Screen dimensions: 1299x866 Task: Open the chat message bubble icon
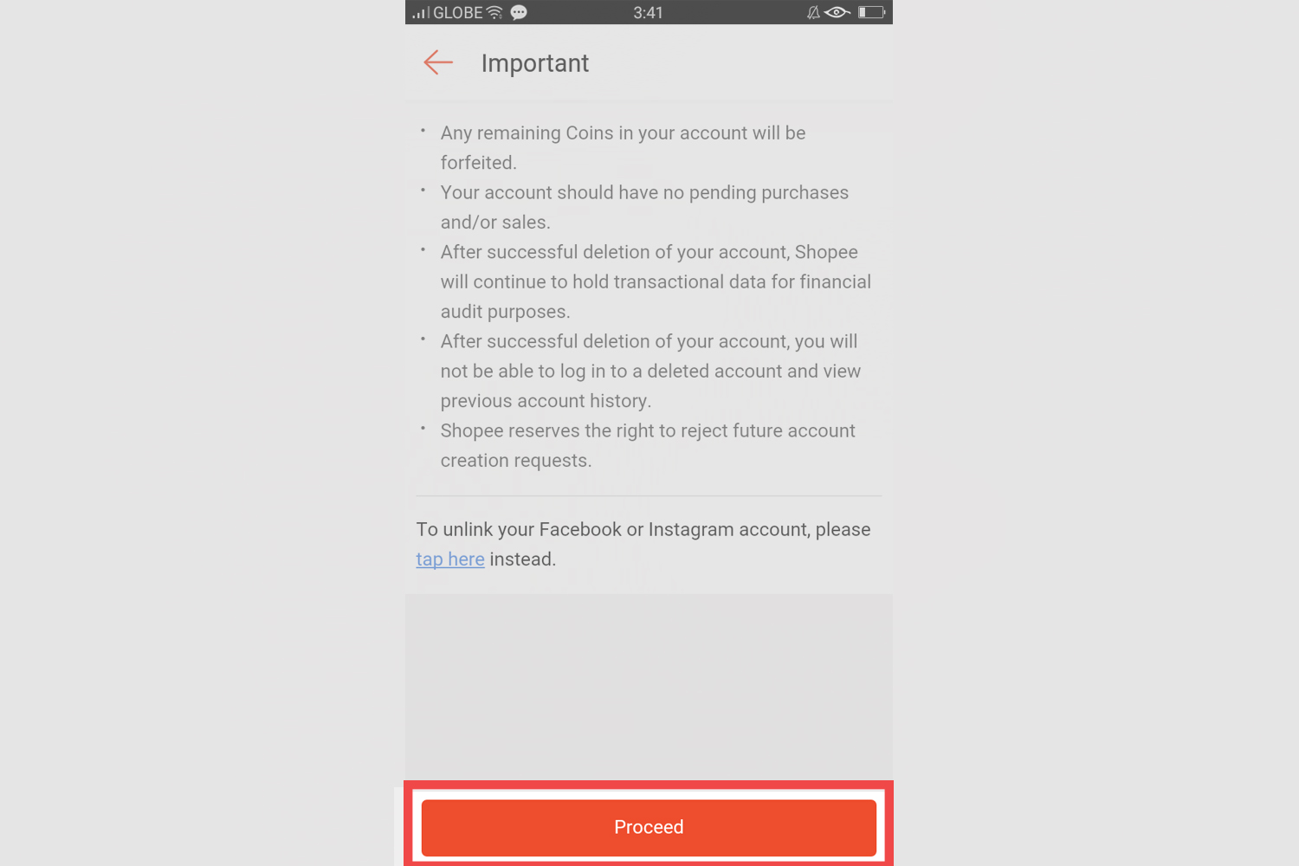(518, 12)
